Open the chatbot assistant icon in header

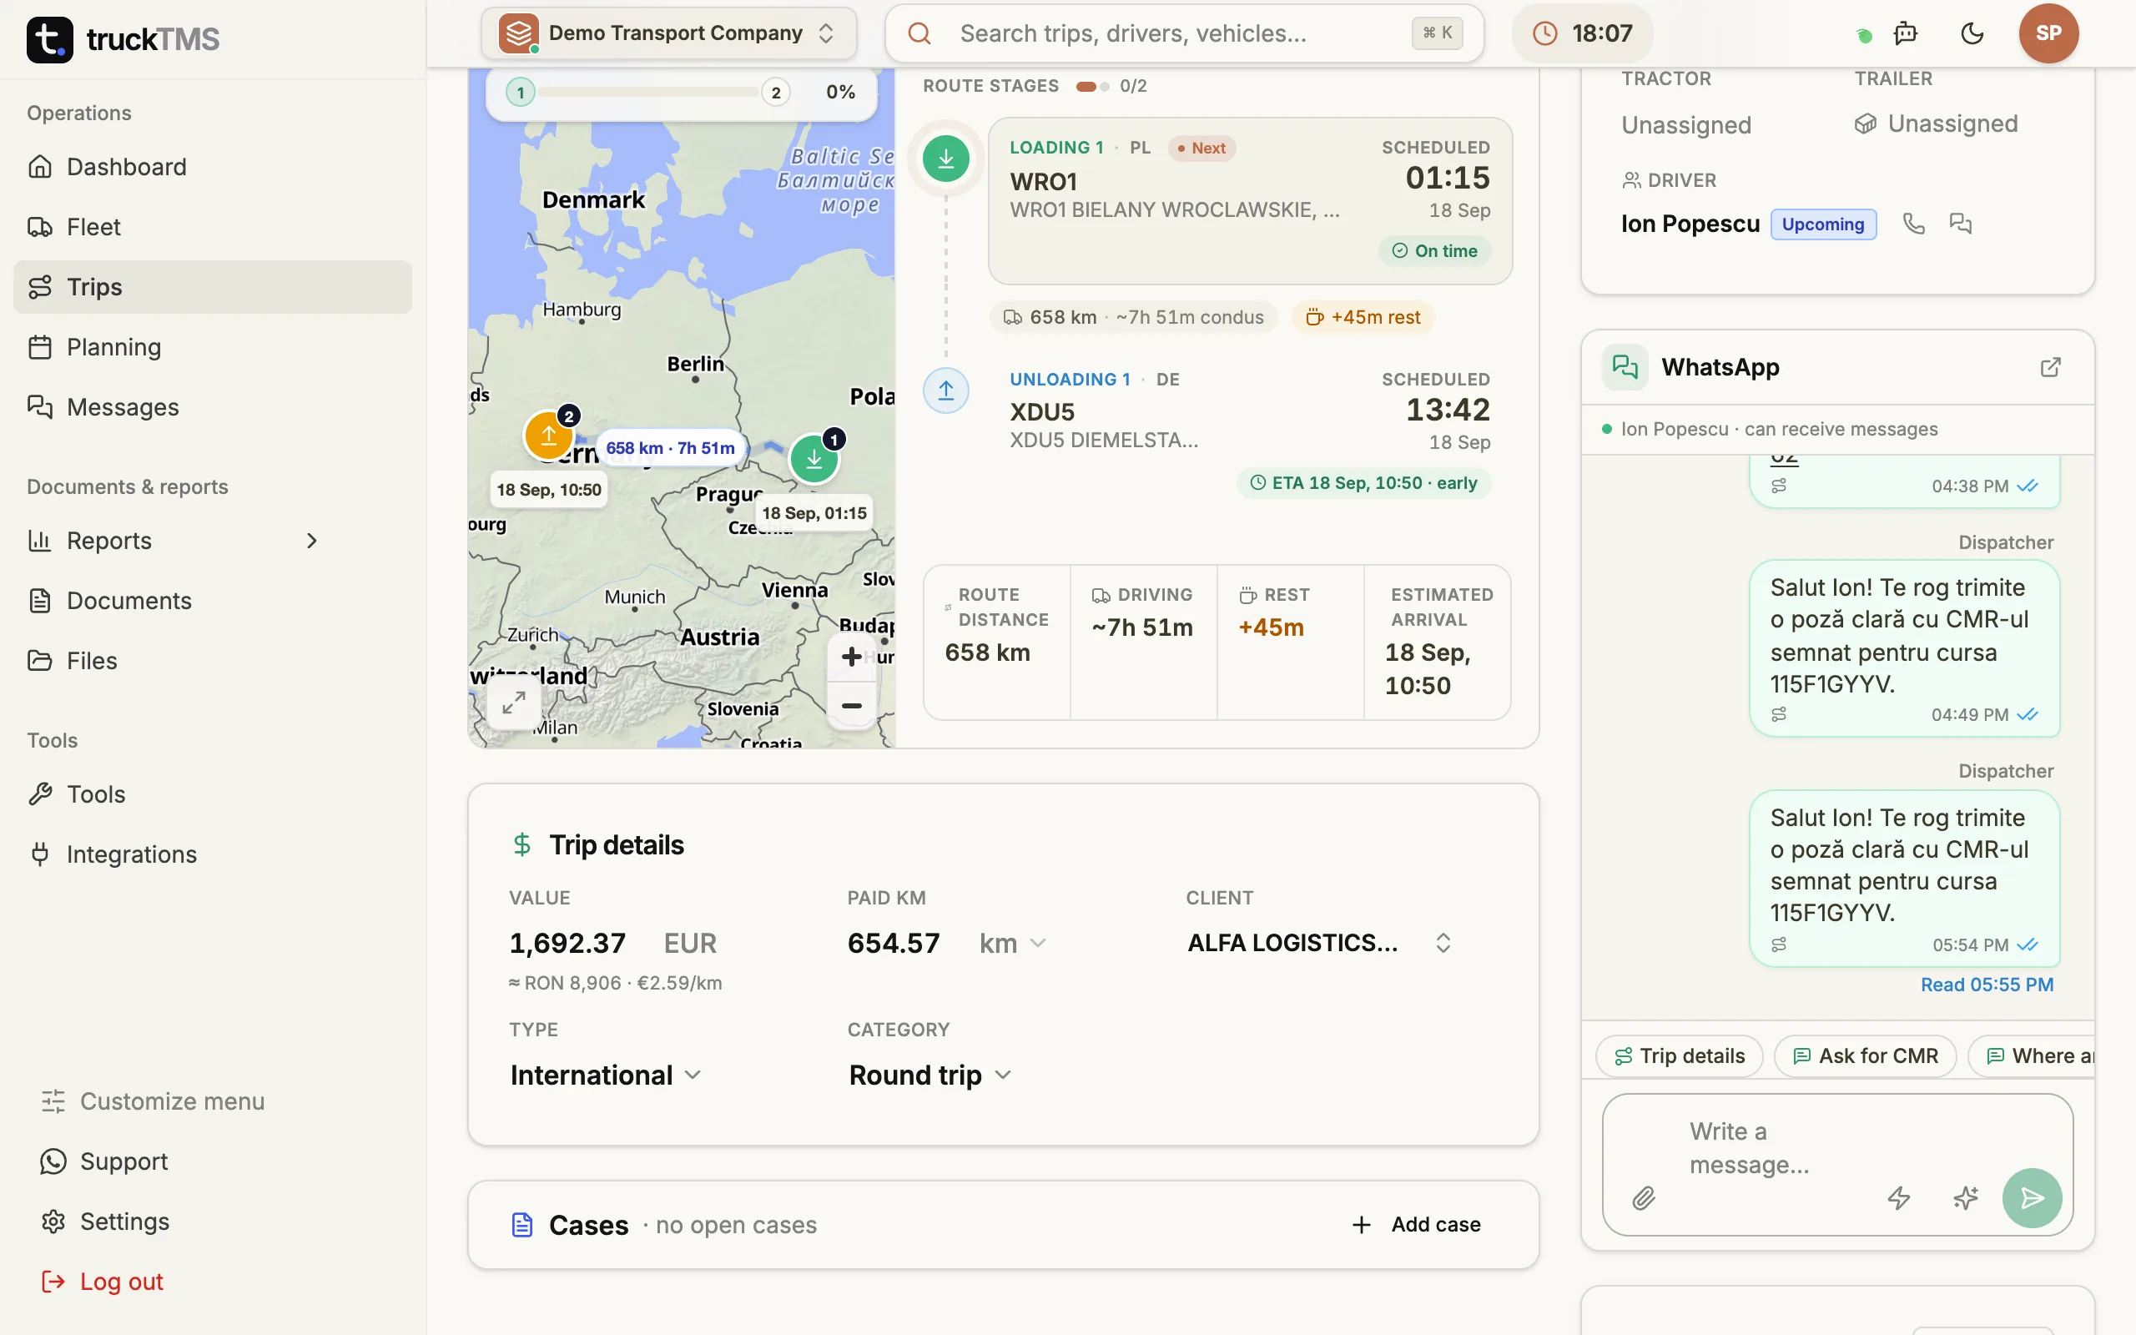1906,33
